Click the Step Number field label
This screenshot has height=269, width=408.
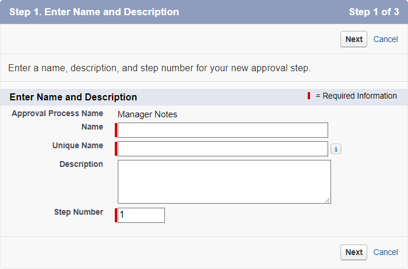tap(79, 212)
